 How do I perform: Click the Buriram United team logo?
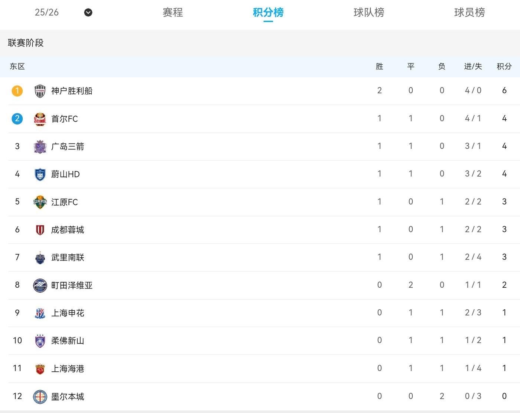(x=40, y=258)
